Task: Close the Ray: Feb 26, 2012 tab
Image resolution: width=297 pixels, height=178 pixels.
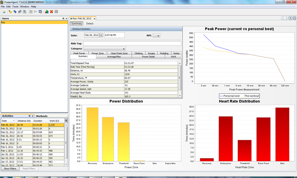Action: [x=94, y=19]
